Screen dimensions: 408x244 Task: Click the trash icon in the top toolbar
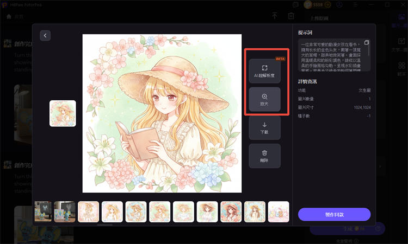click(x=291, y=16)
